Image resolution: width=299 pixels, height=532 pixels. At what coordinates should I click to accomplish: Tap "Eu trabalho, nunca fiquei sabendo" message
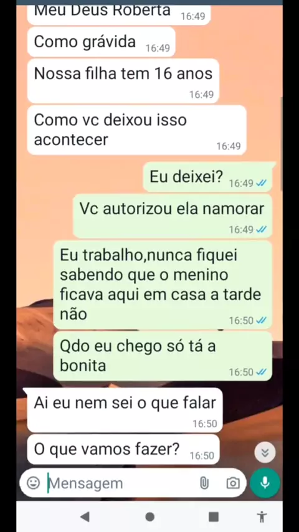163,285
